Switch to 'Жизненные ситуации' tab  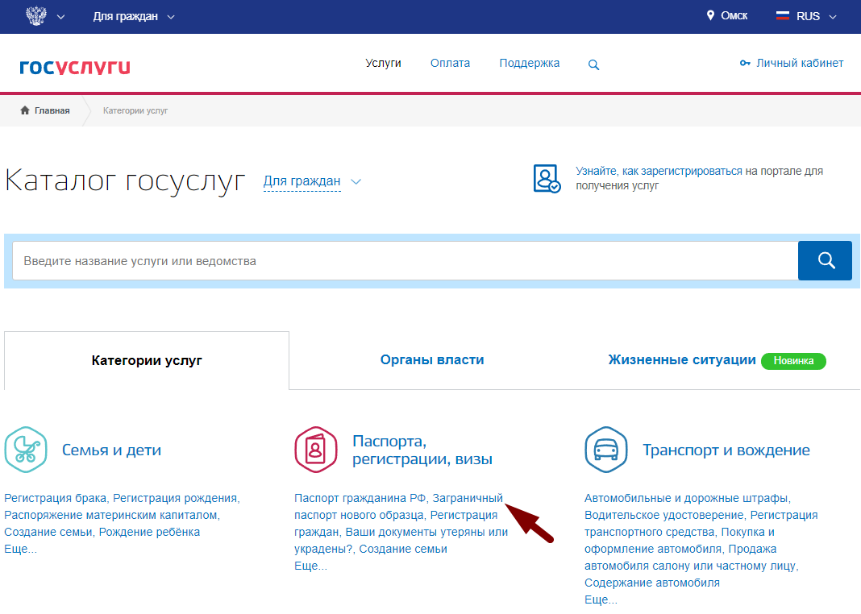coord(681,360)
